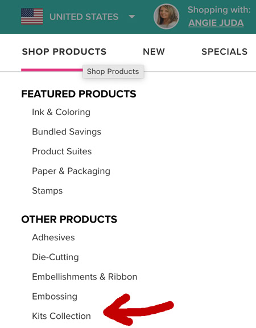Image resolution: width=256 pixels, height=328 pixels.
Task: Open the ANGIE JUDA demonstrator link
Action: (x=216, y=23)
